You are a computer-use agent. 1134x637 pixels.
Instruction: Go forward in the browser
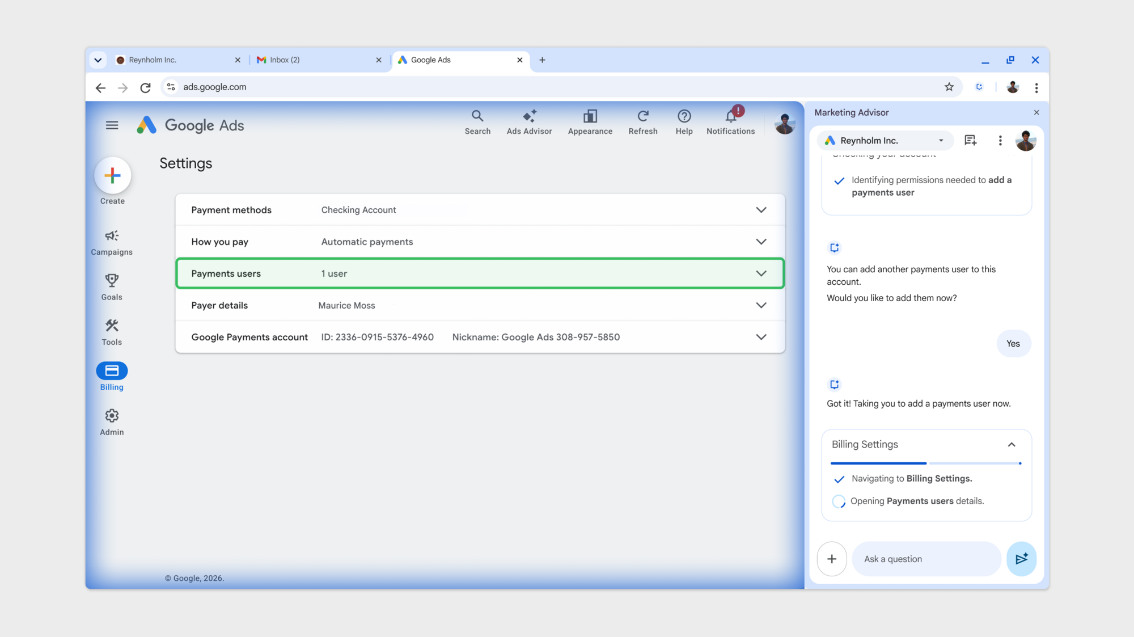(x=122, y=87)
